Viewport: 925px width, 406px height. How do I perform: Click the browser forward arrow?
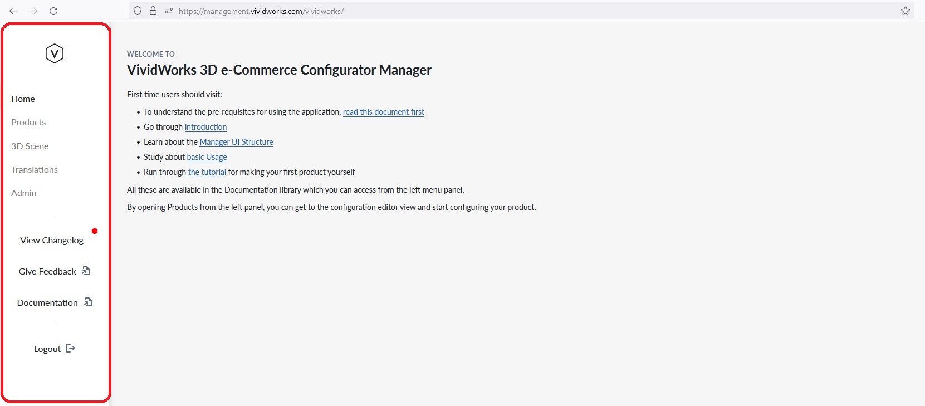coord(33,11)
